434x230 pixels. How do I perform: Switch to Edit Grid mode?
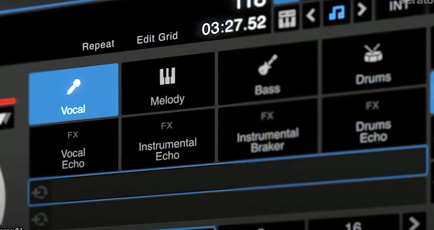click(157, 37)
